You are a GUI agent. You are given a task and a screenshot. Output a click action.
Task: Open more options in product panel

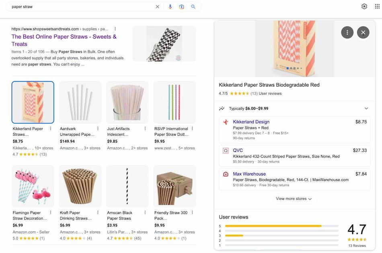347,33
